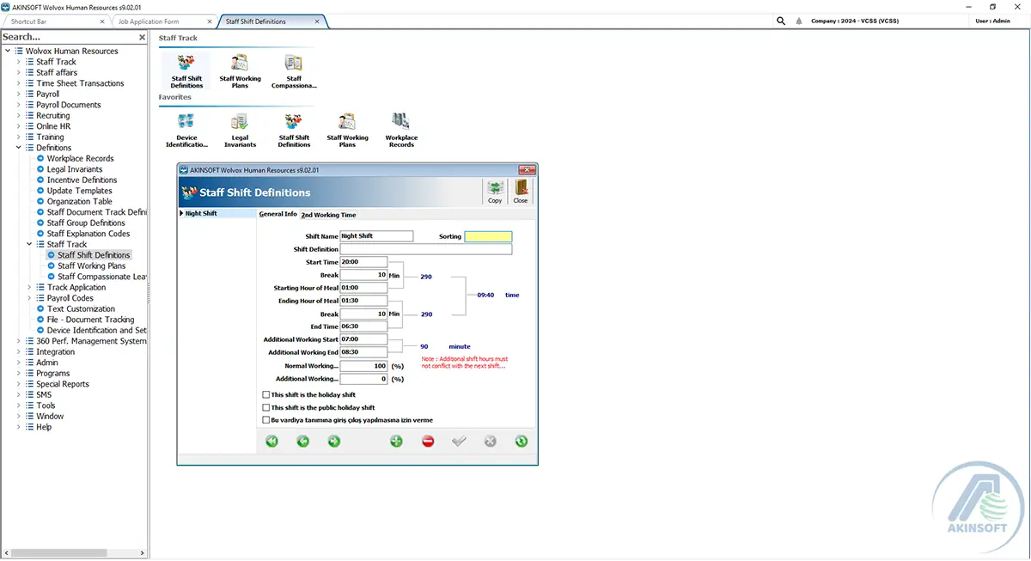Click the Close door icon in dialog
This screenshot has height=561, width=1031.
pyautogui.click(x=521, y=192)
